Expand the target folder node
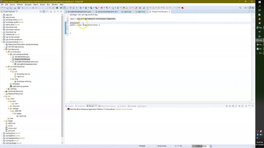The height and width of the screenshot is (148, 264). pyautogui.click(x=4, y=121)
